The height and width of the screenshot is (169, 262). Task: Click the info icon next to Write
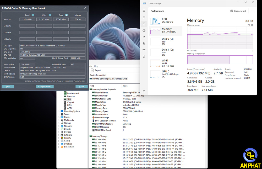pyautogui.click(x=50, y=15)
